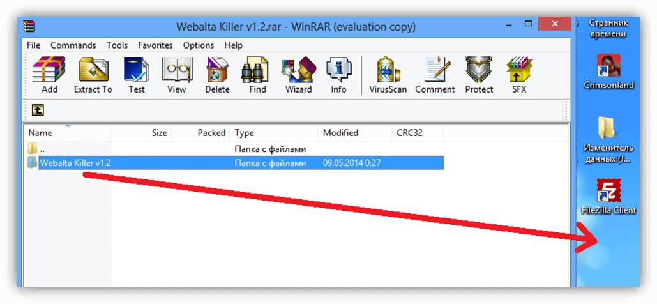Screen dimensions: 657x304
Task: Select the FileZilla Client desktop shortcut
Action: [x=608, y=197]
